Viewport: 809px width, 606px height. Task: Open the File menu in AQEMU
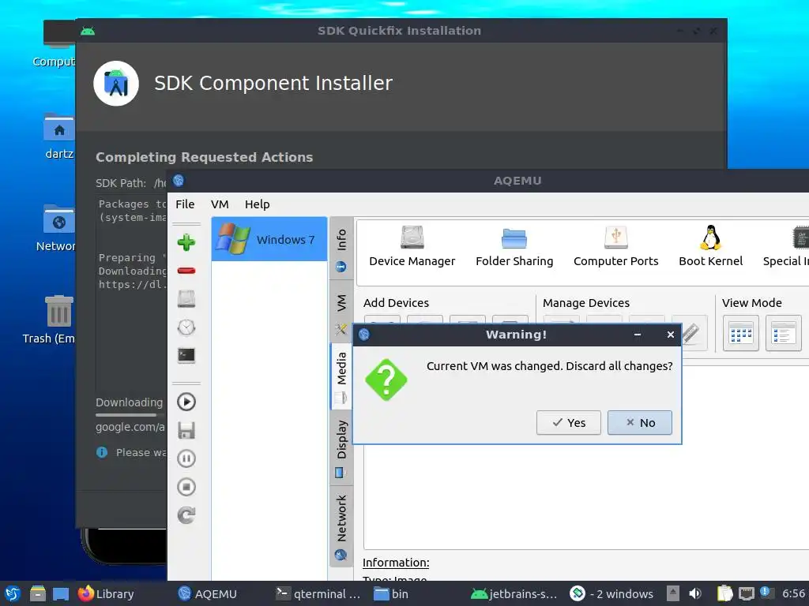coord(185,204)
